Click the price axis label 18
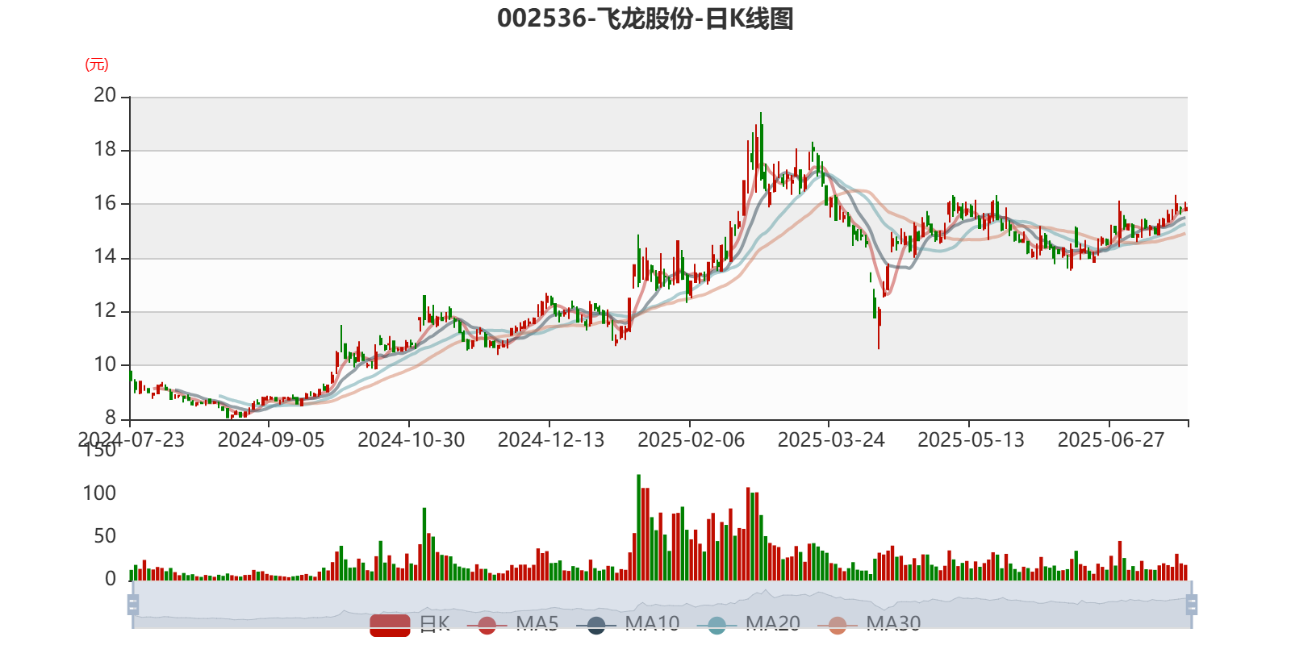 click(105, 149)
